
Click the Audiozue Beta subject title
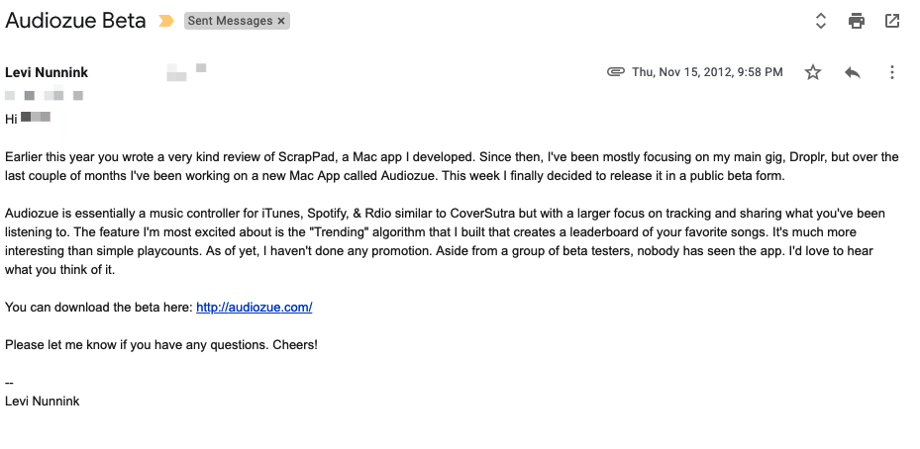point(75,21)
